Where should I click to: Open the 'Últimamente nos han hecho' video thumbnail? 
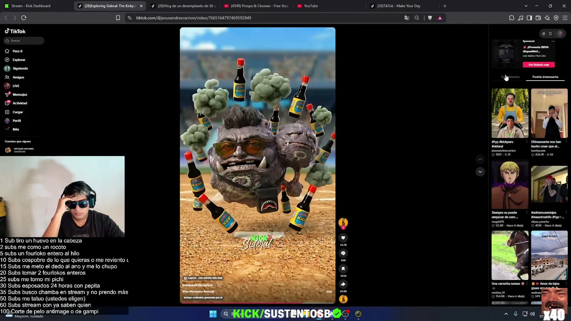549,113
